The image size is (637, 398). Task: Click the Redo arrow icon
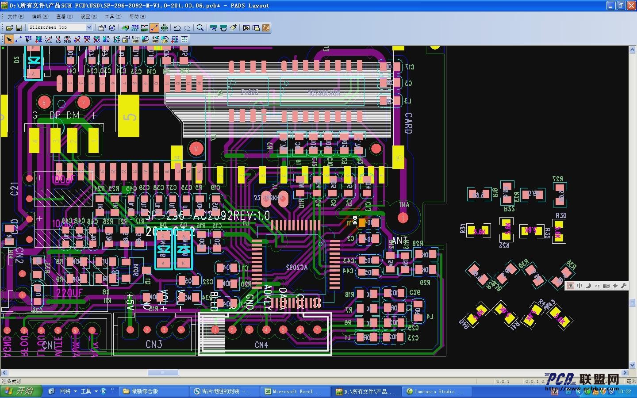point(187,27)
